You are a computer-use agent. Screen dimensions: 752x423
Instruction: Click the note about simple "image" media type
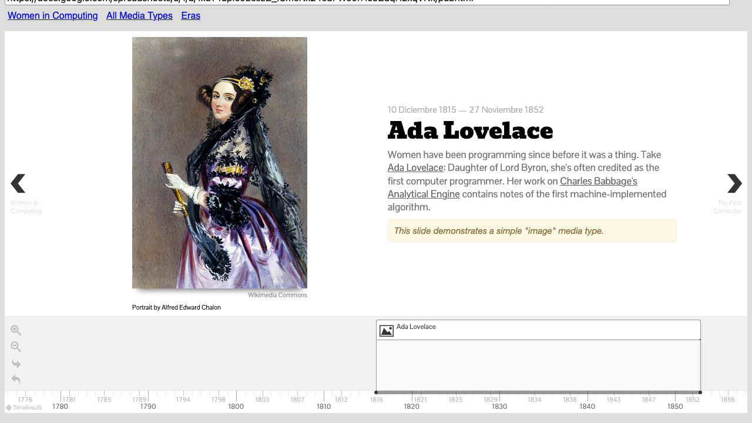point(532,231)
